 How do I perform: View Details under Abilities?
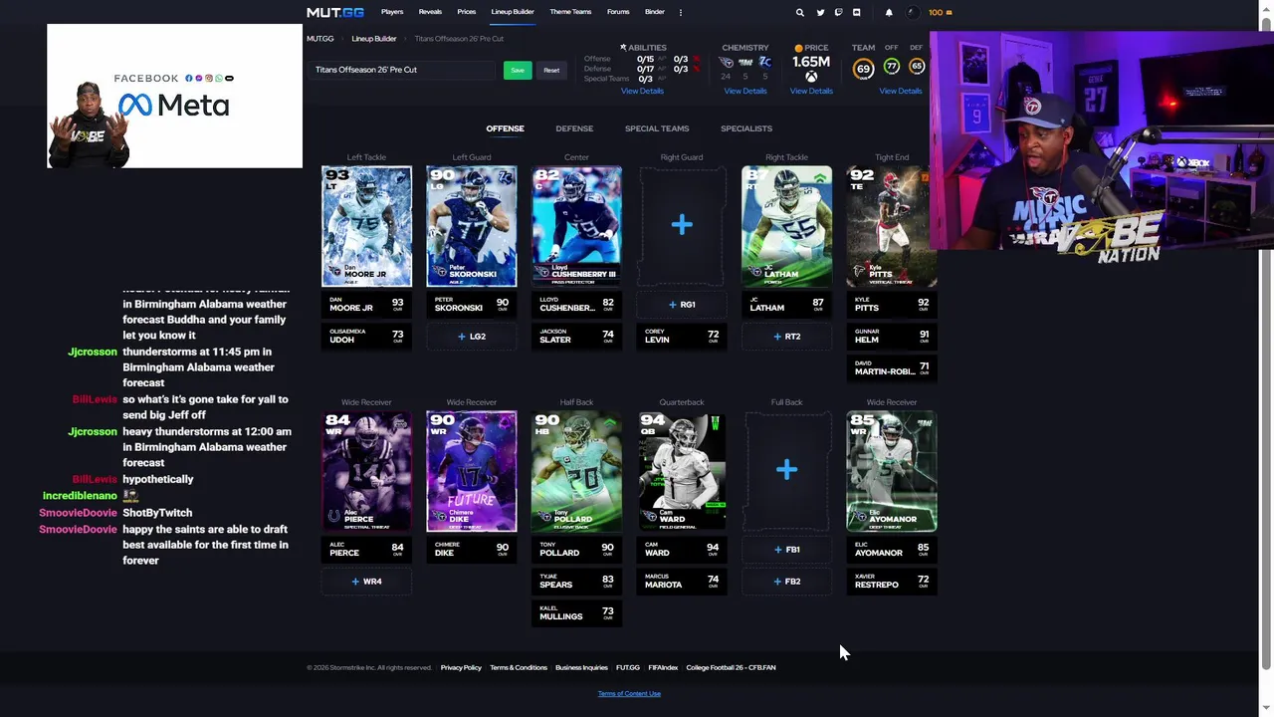click(x=642, y=91)
